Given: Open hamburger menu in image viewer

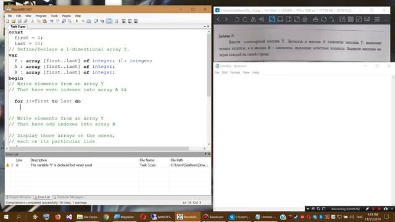Looking at the screenshot, I should point(377,19).
